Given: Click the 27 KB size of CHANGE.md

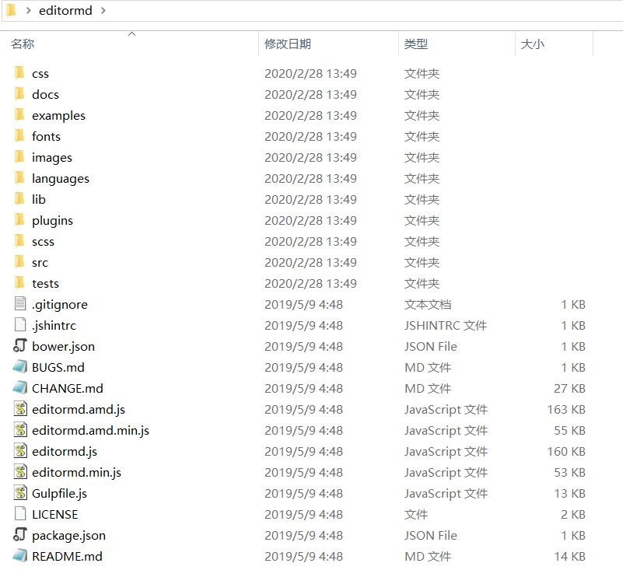Looking at the screenshot, I should (570, 388).
